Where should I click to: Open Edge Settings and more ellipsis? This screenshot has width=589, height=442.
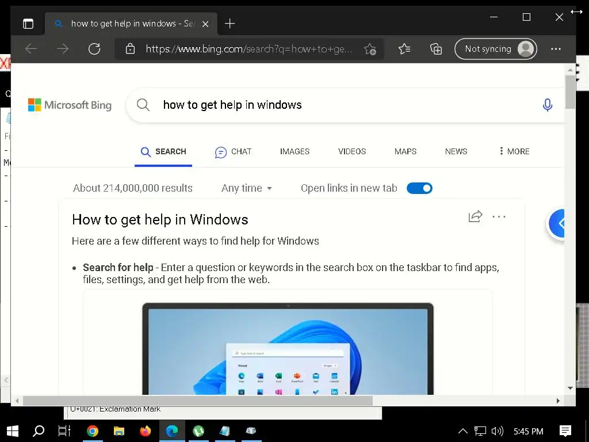[556, 49]
